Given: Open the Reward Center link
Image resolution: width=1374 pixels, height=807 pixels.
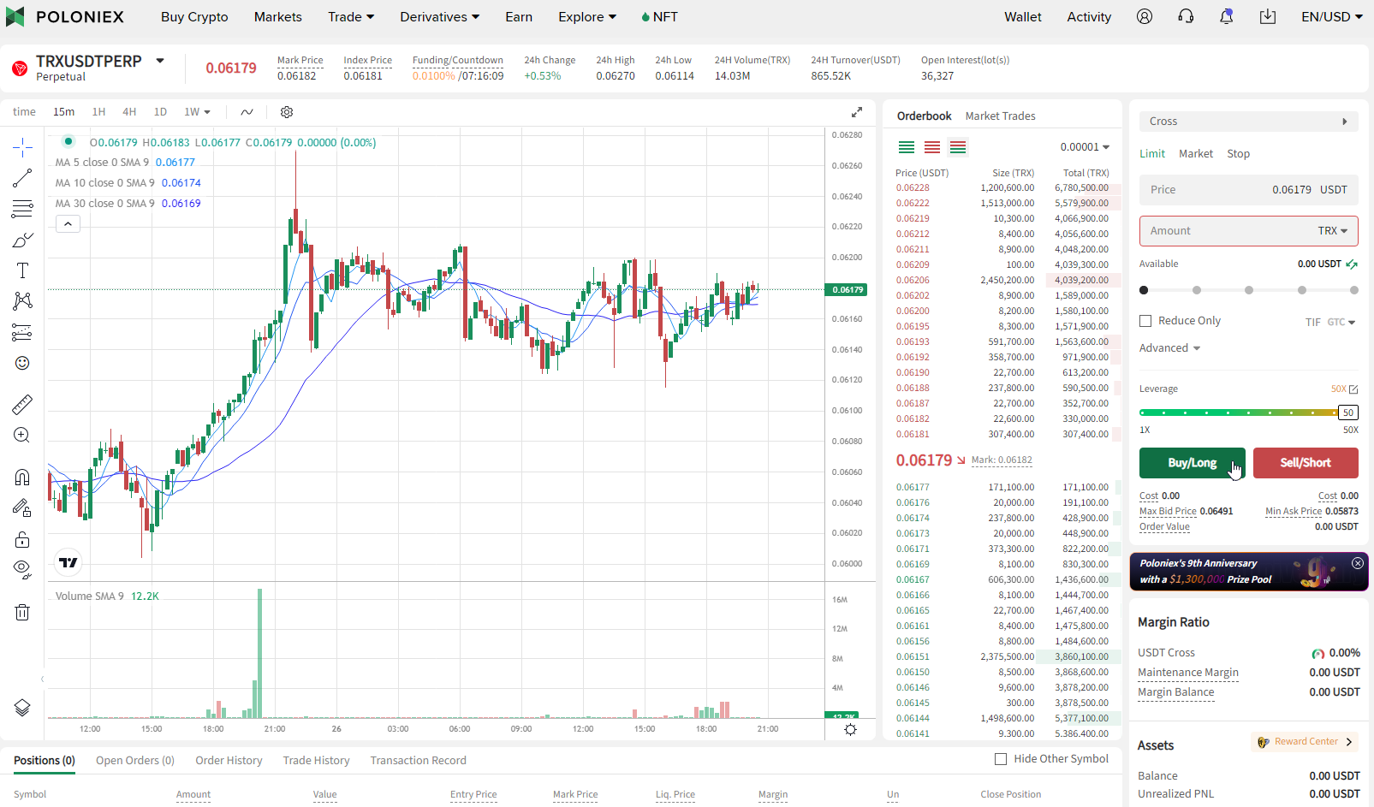Looking at the screenshot, I should (1306, 742).
